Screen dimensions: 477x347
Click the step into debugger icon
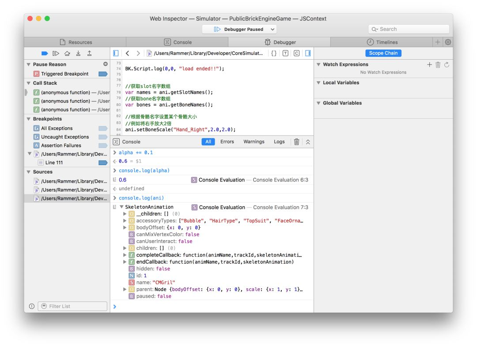coord(78,53)
